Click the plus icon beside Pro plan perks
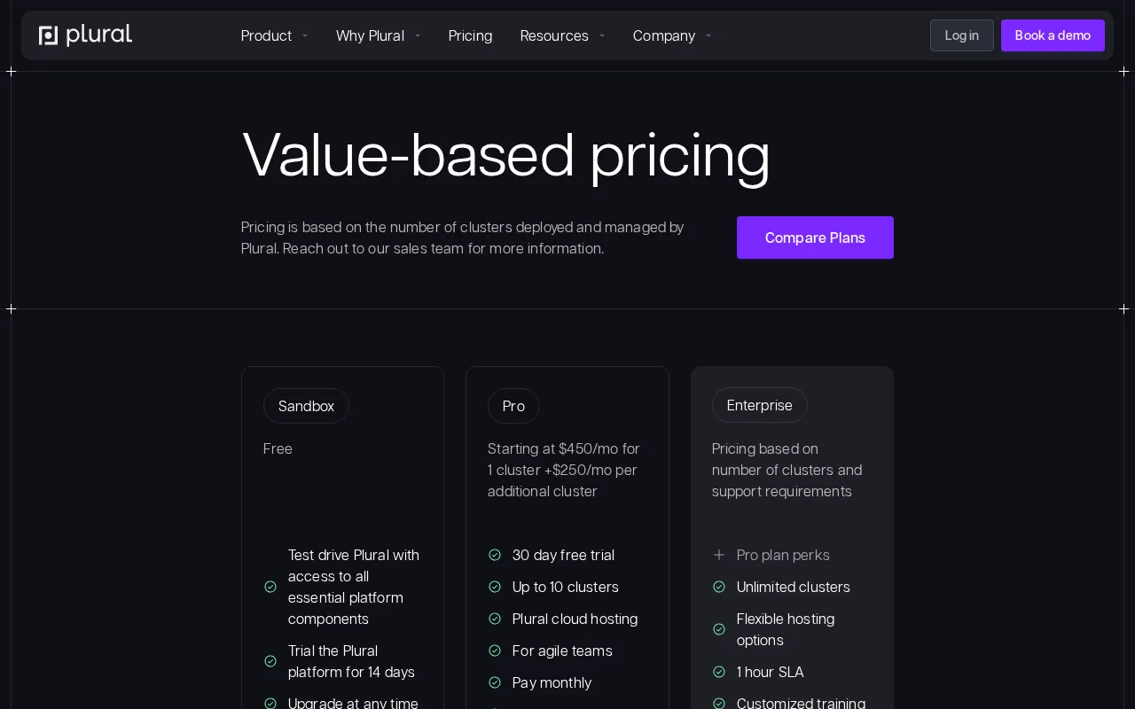Viewport: 1135px width, 709px height. click(719, 555)
